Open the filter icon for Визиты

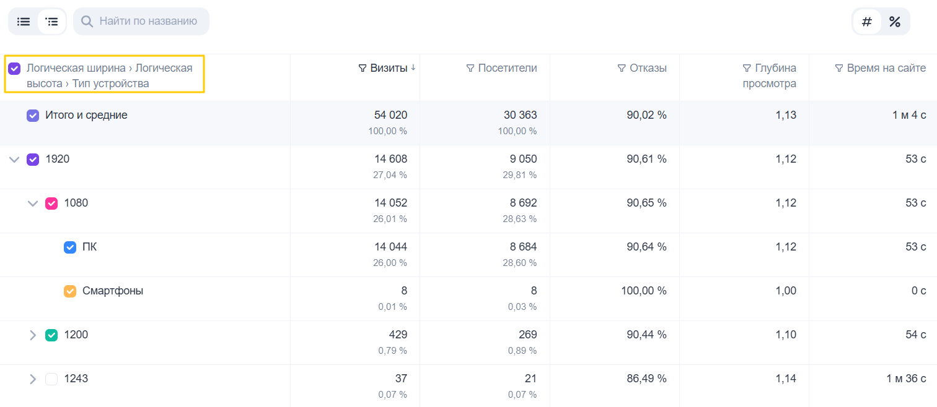(x=363, y=68)
